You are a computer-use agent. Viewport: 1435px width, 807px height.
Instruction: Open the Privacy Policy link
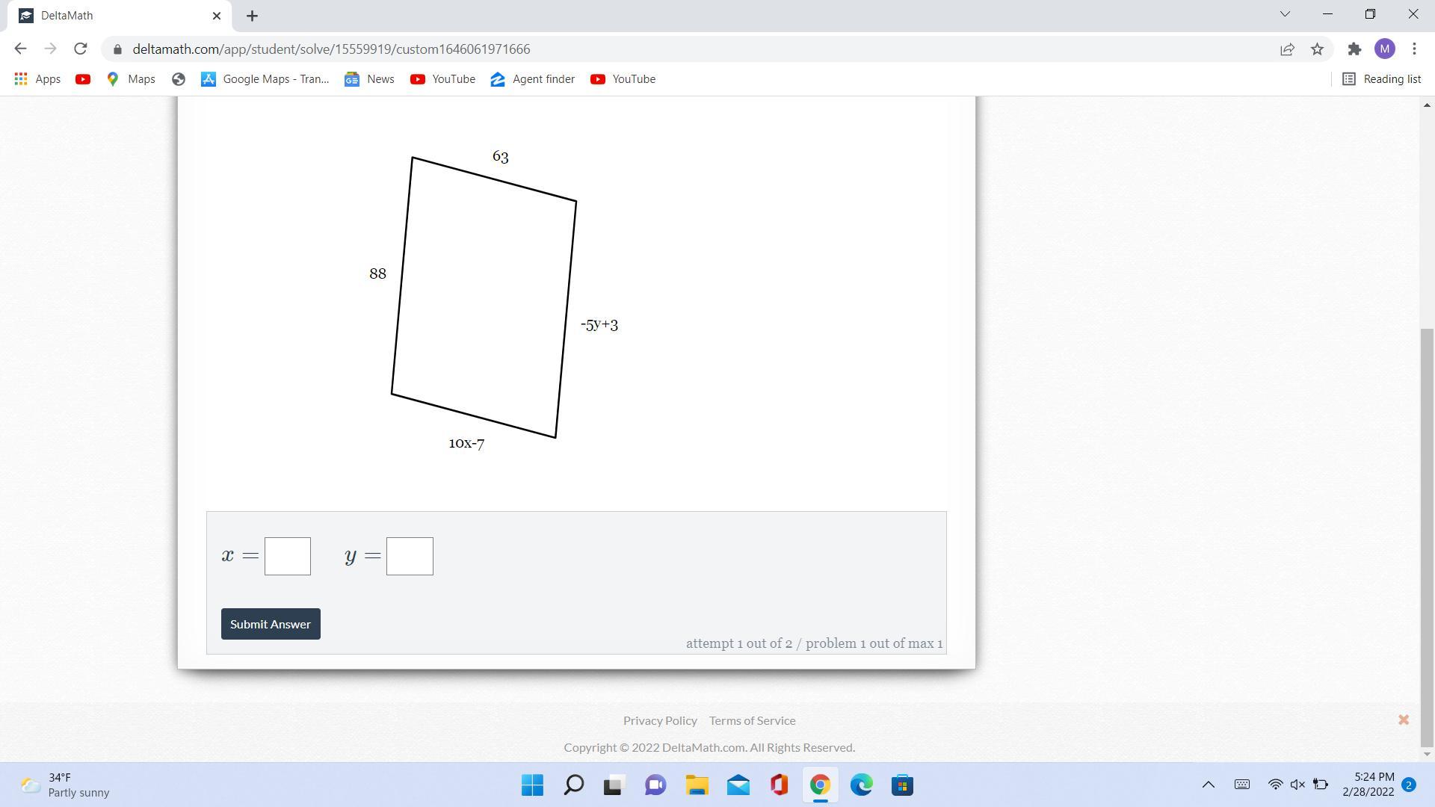click(x=660, y=720)
